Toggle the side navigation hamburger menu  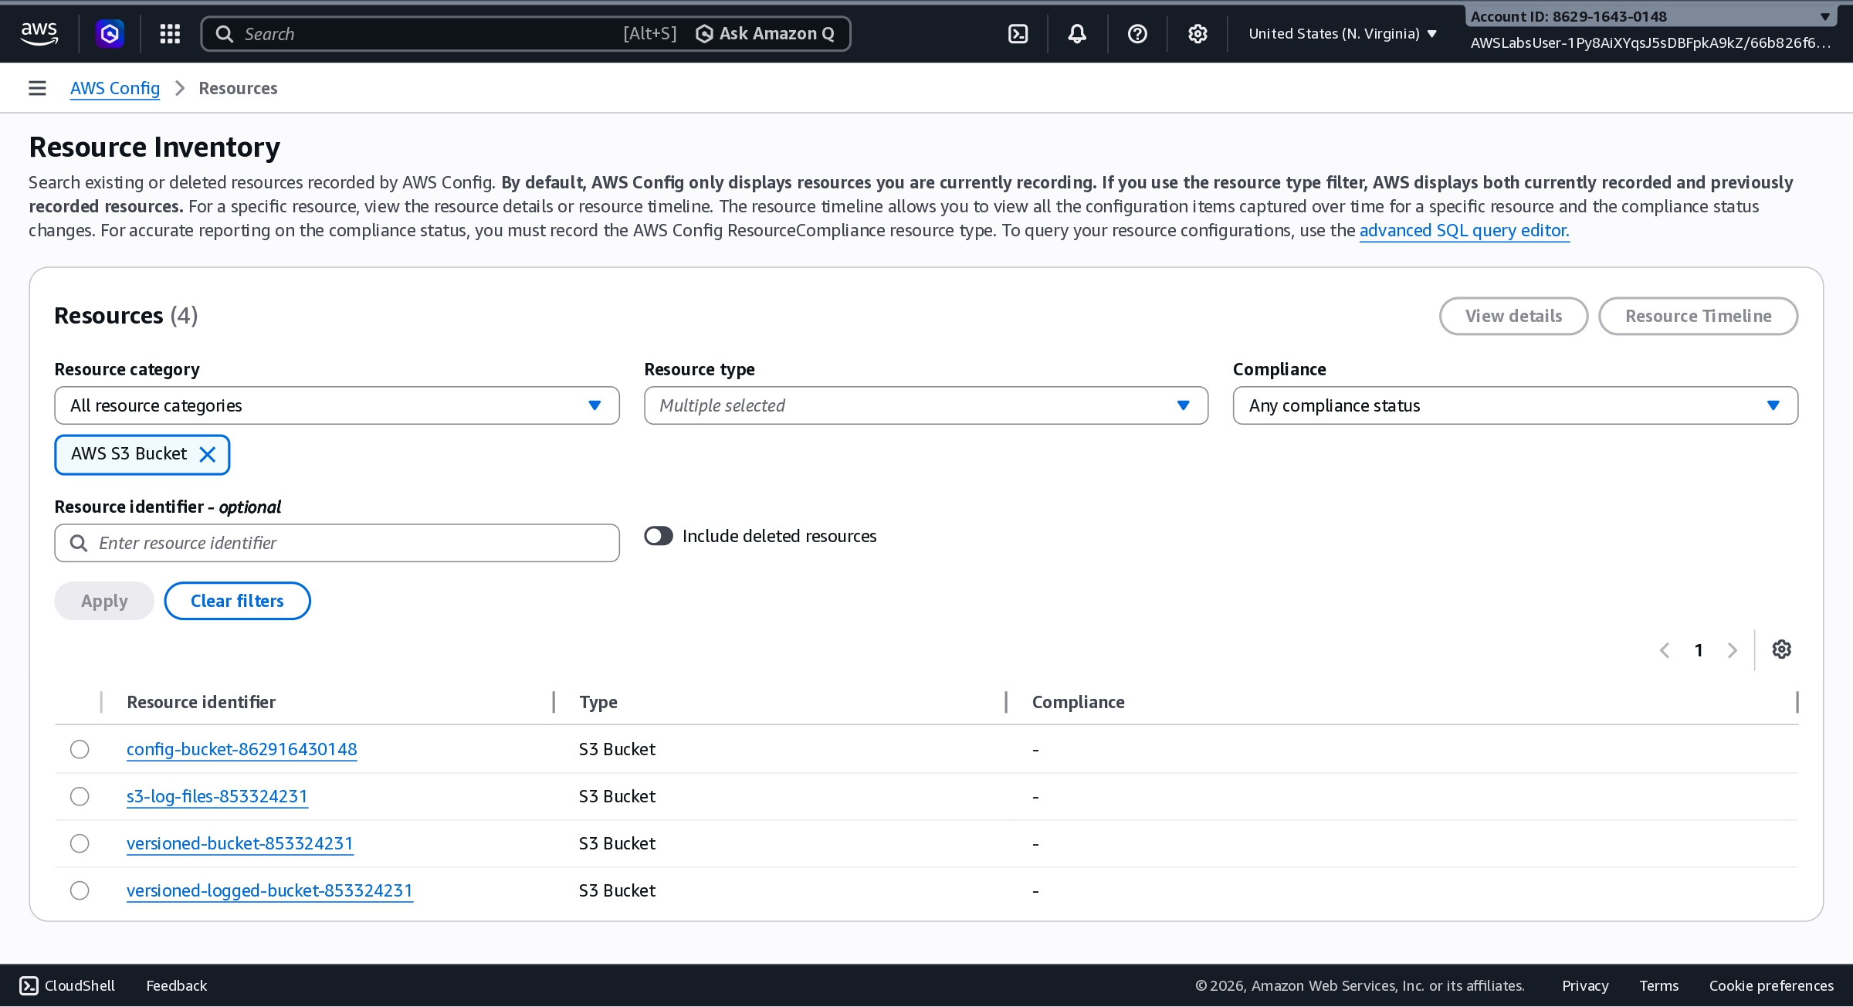pyautogui.click(x=37, y=88)
